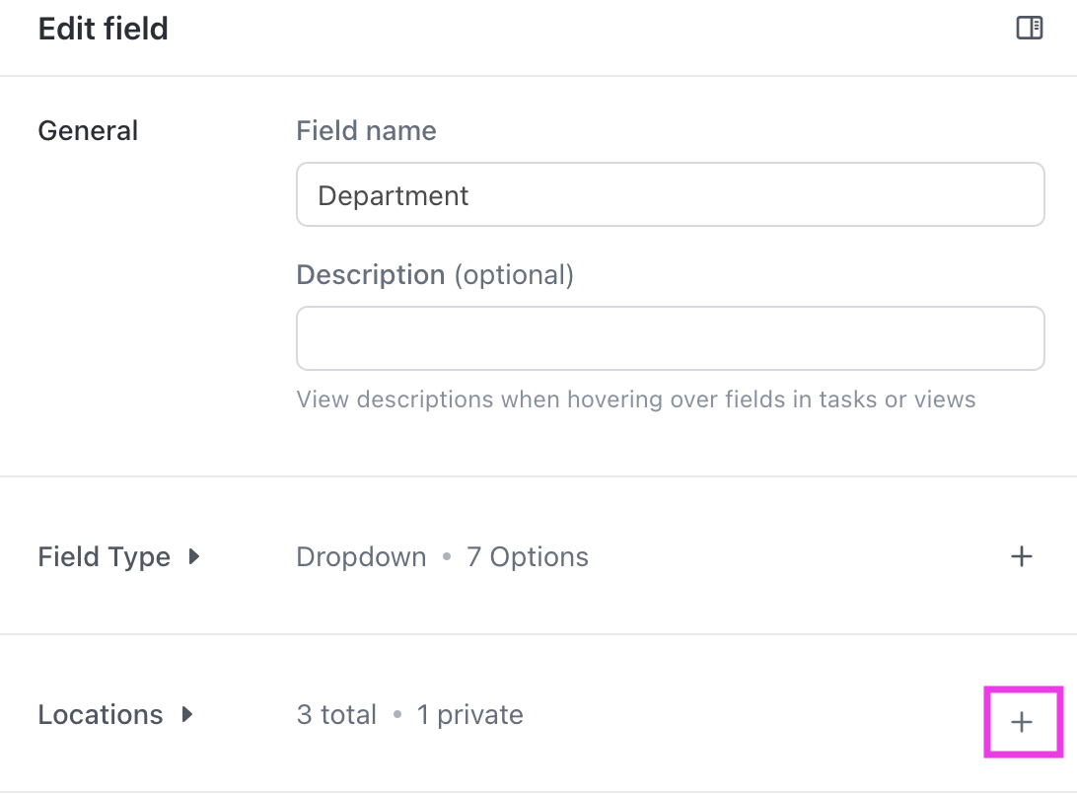1077x795 pixels.
Task: Click the (optional) text beside Description
Action: click(513, 274)
